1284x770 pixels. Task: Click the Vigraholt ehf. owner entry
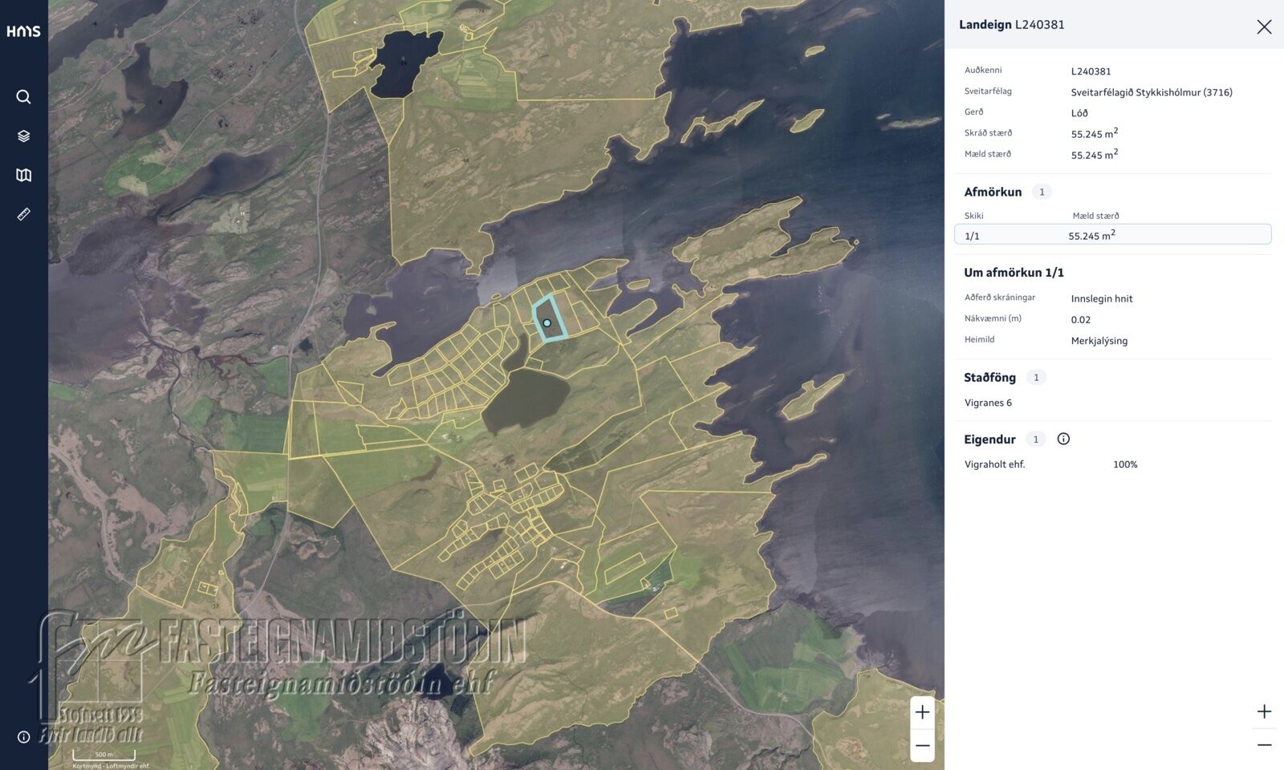[x=994, y=464]
